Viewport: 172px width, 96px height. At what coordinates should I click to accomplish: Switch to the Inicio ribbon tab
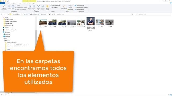pyautogui.click(x=8, y=3)
